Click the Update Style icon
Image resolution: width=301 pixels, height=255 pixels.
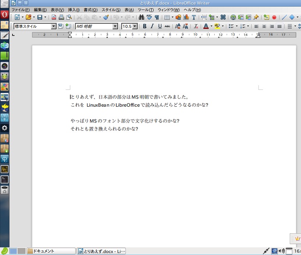pos(61,26)
